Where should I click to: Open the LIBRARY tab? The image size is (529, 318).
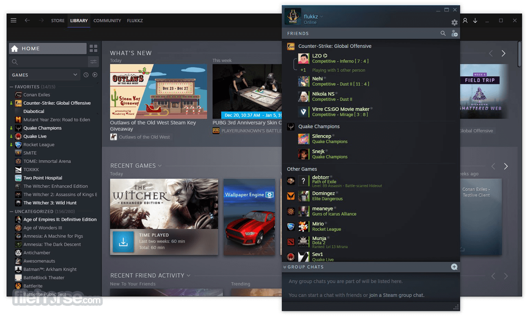(79, 20)
